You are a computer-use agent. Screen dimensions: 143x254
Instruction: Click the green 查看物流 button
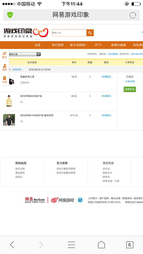click(x=130, y=89)
